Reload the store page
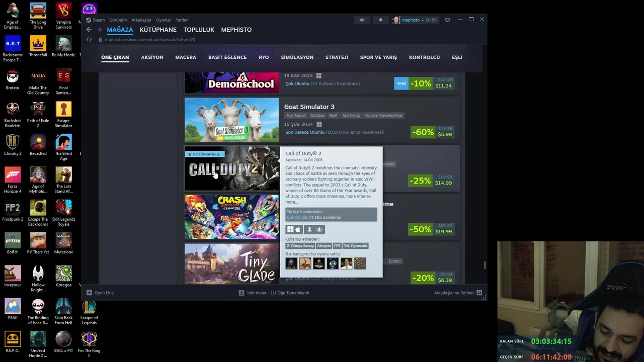 89,40
